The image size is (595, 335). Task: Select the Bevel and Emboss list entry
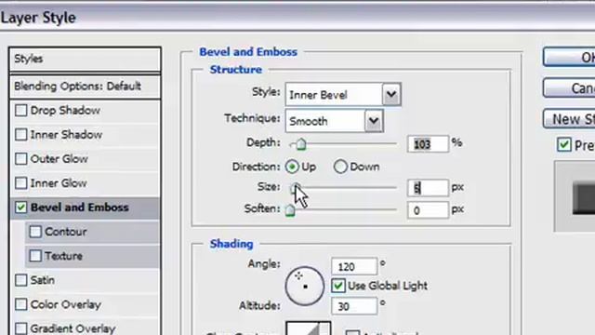pyautogui.click(x=85, y=208)
